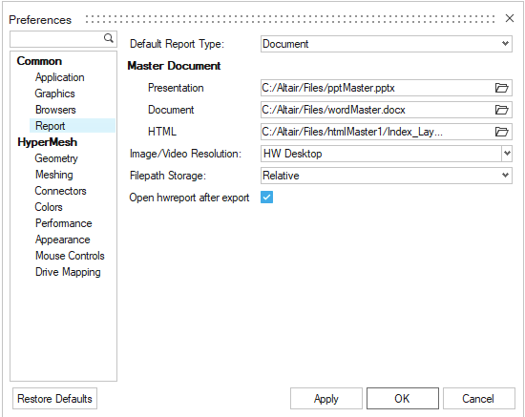Click Restore Defaults button
This screenshot has height=417, width=525.
55,399
